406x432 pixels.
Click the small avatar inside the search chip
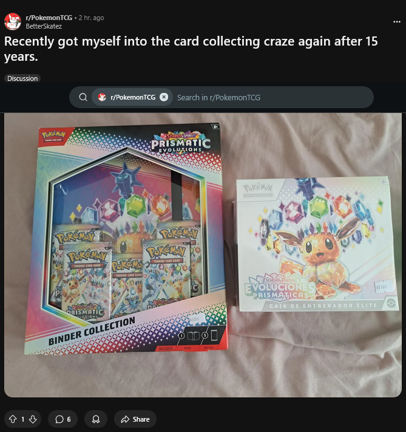click(102, 97)
